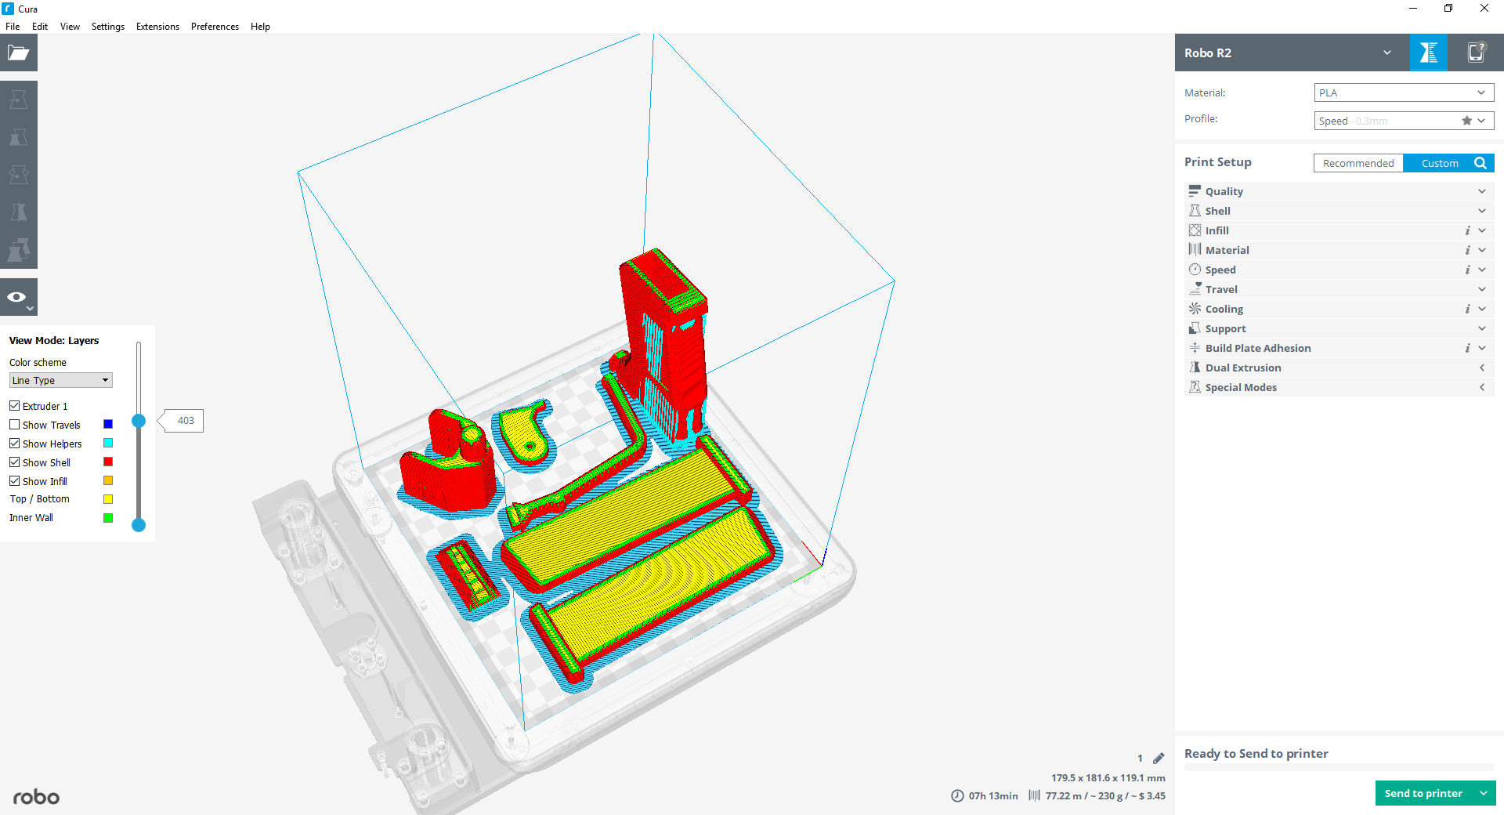Viewport: 1504px width, 815px height.
Task: Open the File menu
Action: pyautogui.click(x=13, y=27)
